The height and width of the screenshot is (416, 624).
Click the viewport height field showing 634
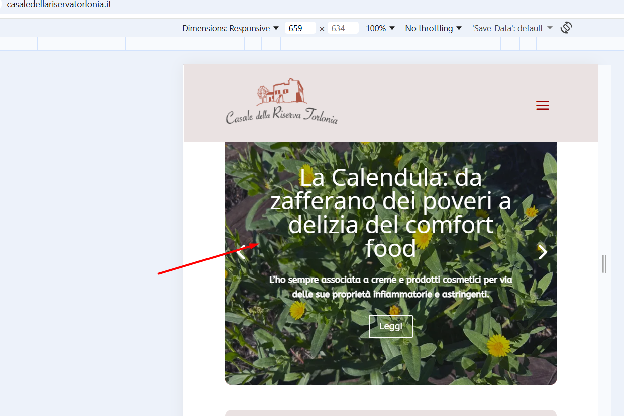342,28
